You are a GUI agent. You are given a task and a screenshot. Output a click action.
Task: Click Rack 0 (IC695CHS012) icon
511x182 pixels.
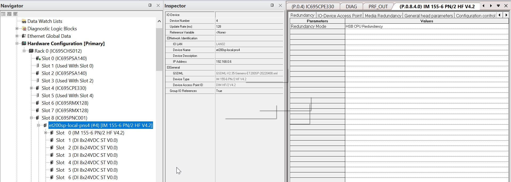coord(31,51)
